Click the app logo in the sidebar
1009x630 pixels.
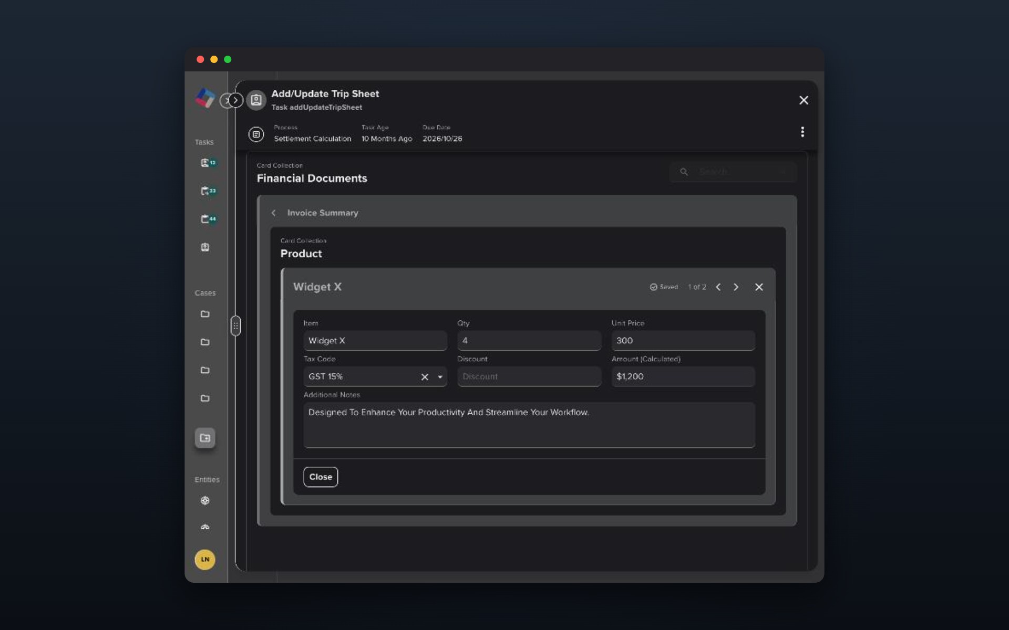205,98
